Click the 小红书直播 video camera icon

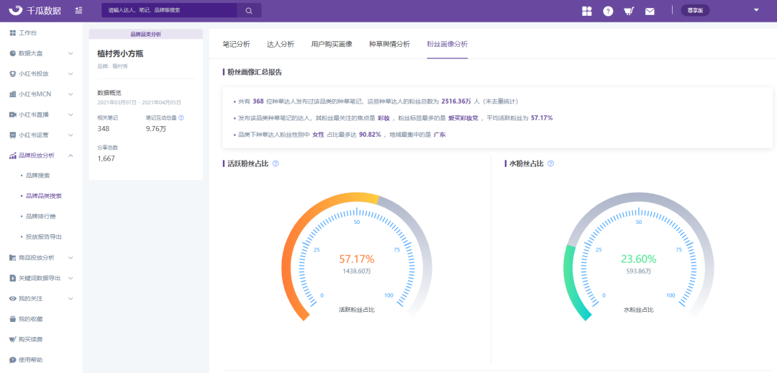(13, 114)
